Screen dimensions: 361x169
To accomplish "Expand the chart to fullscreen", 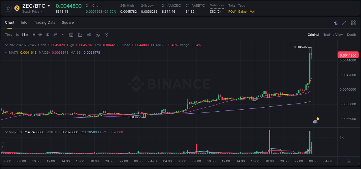I will tap(344, 23).
